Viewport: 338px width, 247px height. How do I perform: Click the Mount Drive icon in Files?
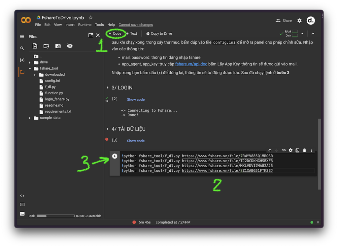[x=58, y=46]
